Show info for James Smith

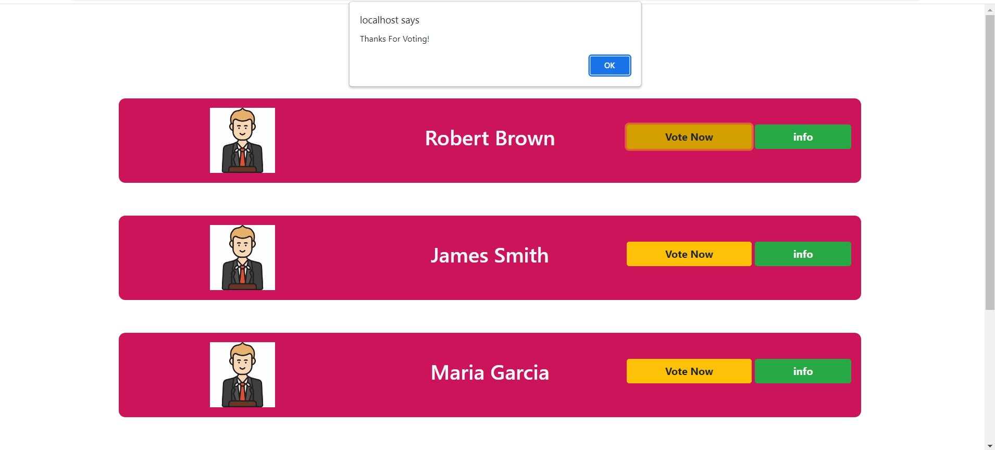click(x=803, y=254)
